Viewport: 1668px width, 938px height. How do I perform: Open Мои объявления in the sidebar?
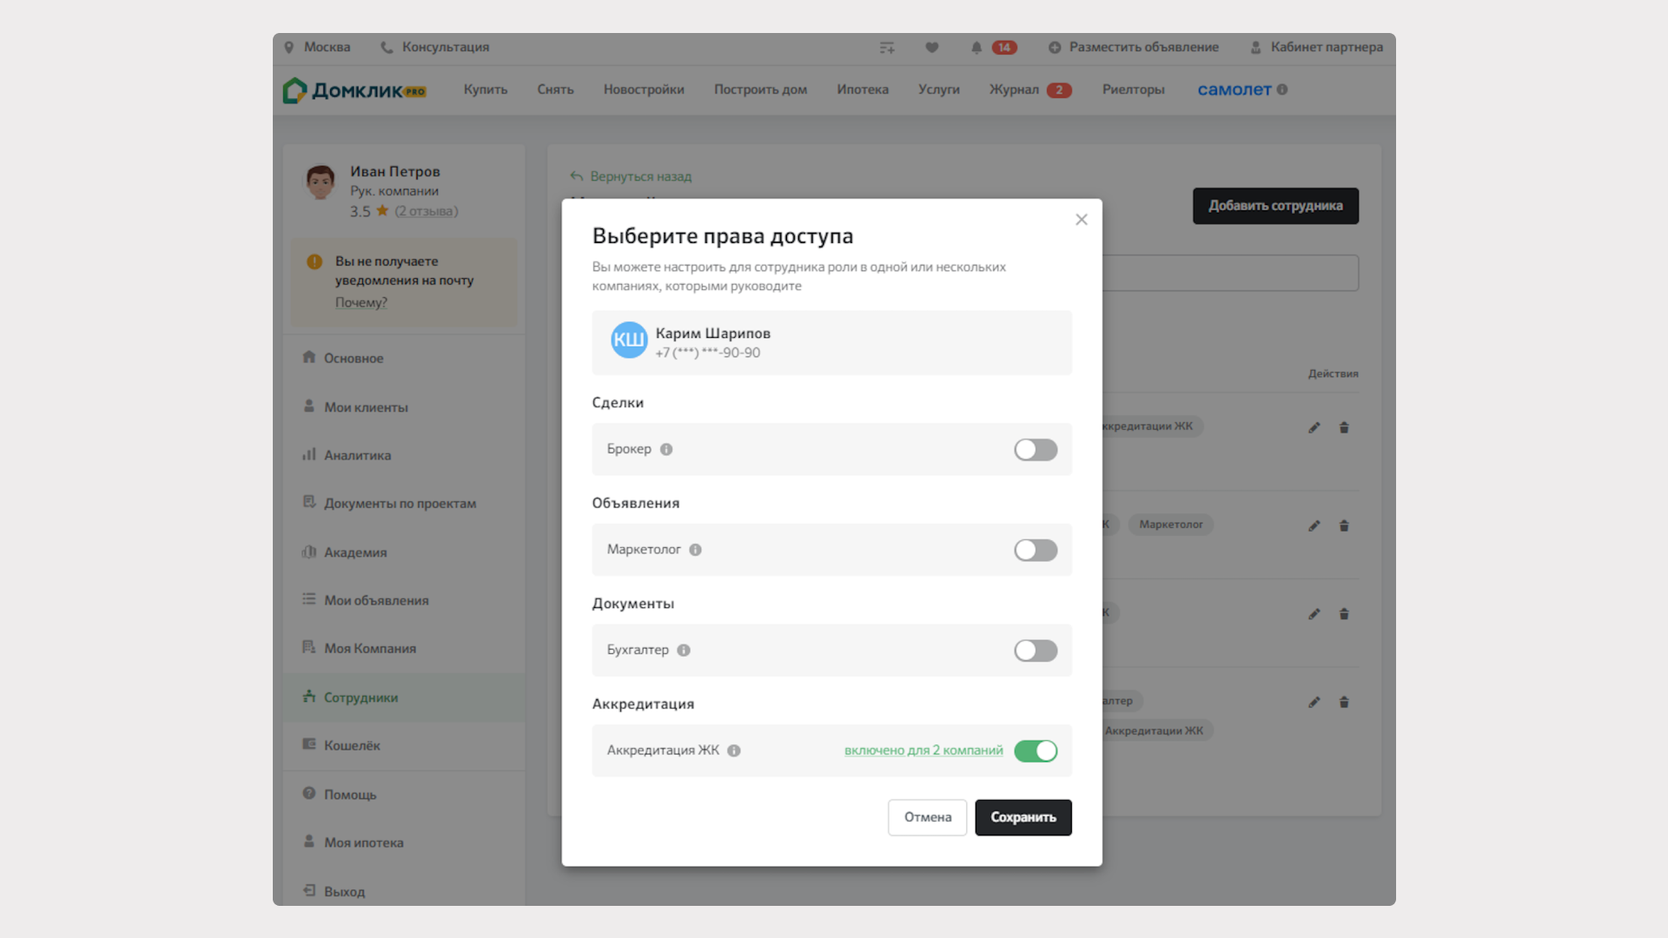tap(404, 600)
